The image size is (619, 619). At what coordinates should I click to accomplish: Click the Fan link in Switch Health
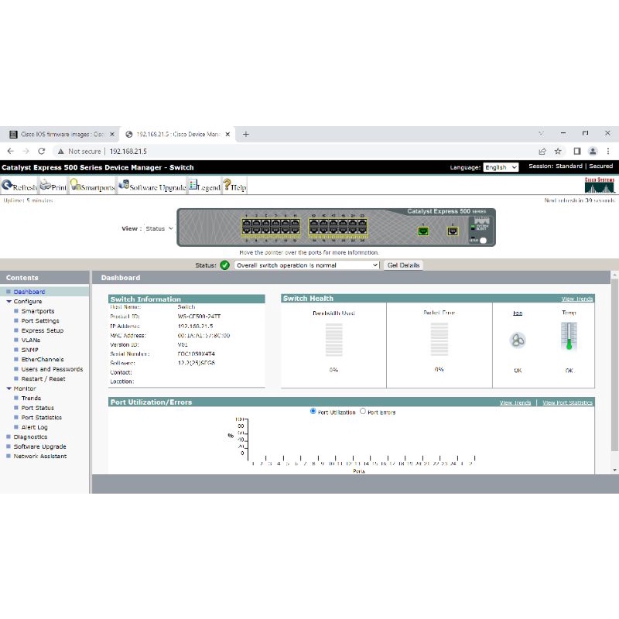[x=518, y=313]
